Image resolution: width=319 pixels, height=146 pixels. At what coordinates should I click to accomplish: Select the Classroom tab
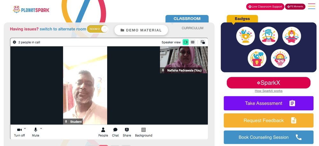pos(187,19)
